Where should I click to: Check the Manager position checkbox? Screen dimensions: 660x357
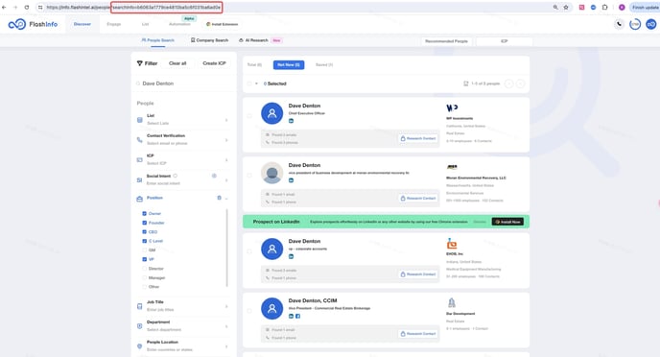pos(144,278)
